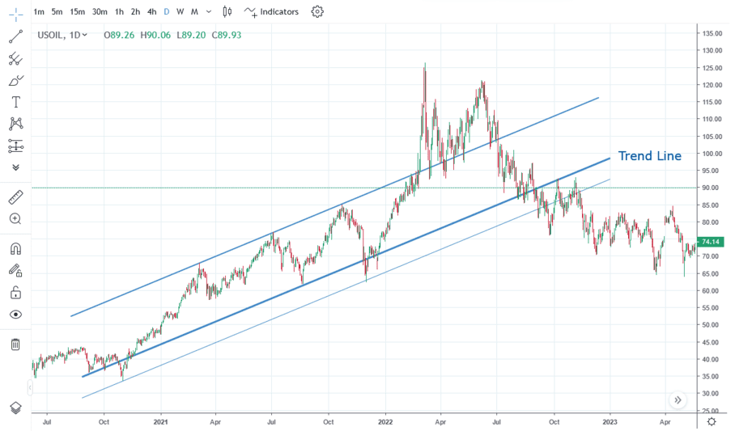Switch to the 4h timeframe
735x431 pixels.
pyautogui.click(x=151, y=12)
